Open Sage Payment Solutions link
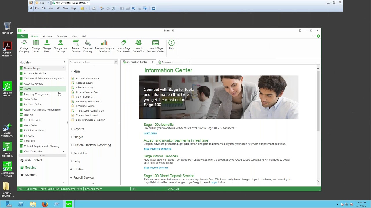371x208 pixels. click(157, 149)
